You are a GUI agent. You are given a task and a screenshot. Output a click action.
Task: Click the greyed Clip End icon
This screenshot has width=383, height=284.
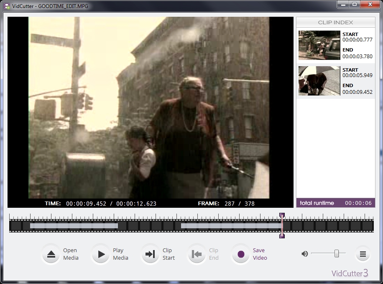pos(197,254)
